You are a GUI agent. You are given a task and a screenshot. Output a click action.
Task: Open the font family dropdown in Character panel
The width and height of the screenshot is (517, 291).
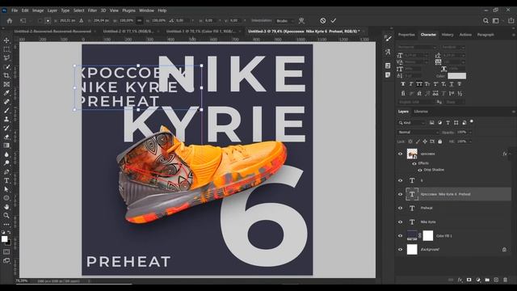[418, 48]
